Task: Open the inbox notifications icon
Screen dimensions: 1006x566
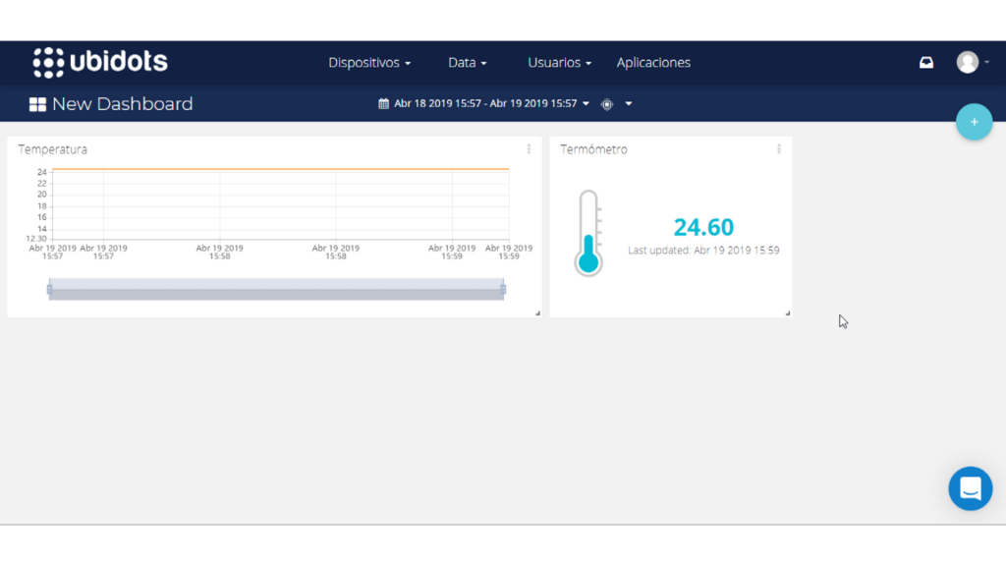Action: [926, 63]
